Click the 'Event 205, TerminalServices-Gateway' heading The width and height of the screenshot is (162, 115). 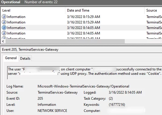[x=30, y=50]
